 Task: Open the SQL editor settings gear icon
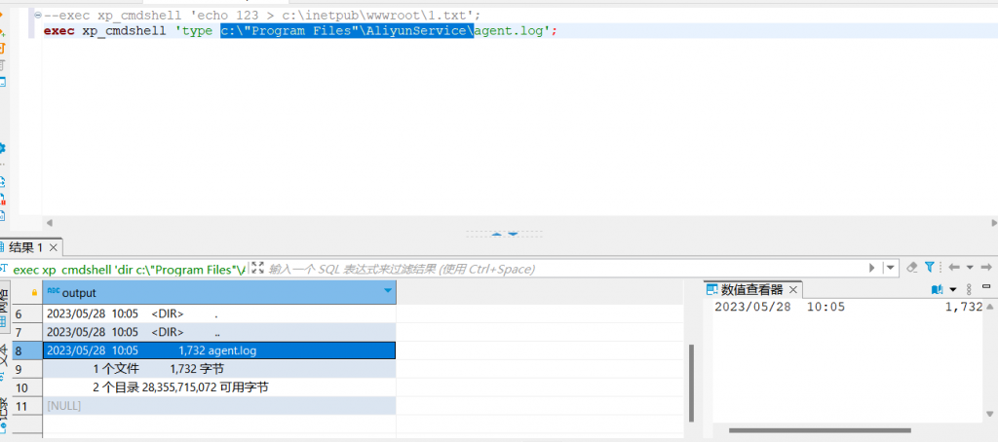pos(3,148)
